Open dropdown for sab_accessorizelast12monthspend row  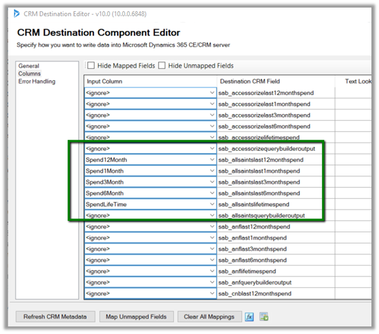click(x=212, y=93)
